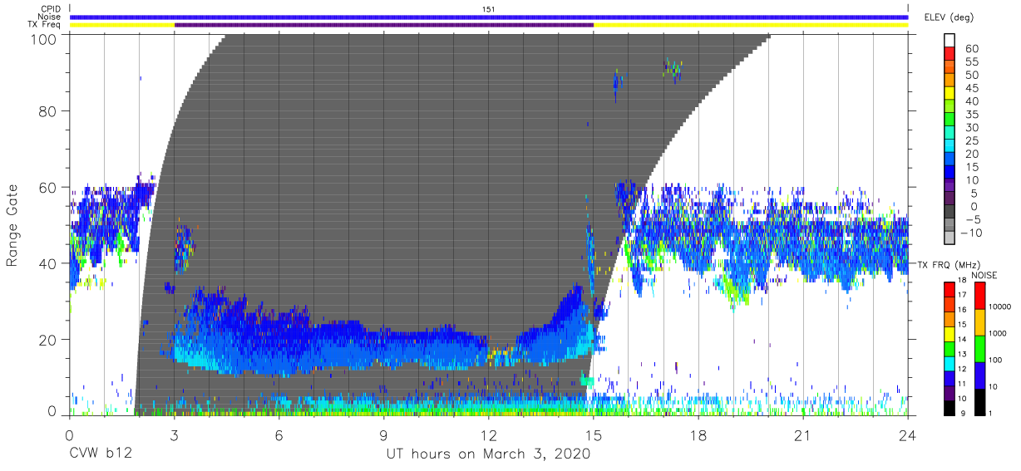Click x-axis tick label 24
1021x471 pixels.
pyautogui.click(x=907, y=436)
